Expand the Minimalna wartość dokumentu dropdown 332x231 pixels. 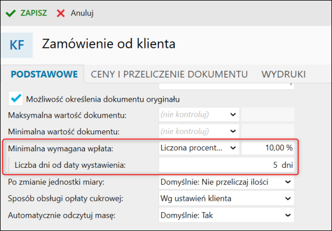199,131
